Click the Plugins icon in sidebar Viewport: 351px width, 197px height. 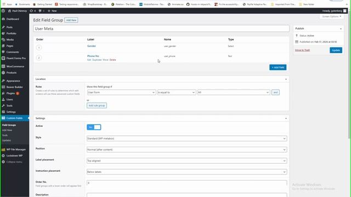[3, 93]
